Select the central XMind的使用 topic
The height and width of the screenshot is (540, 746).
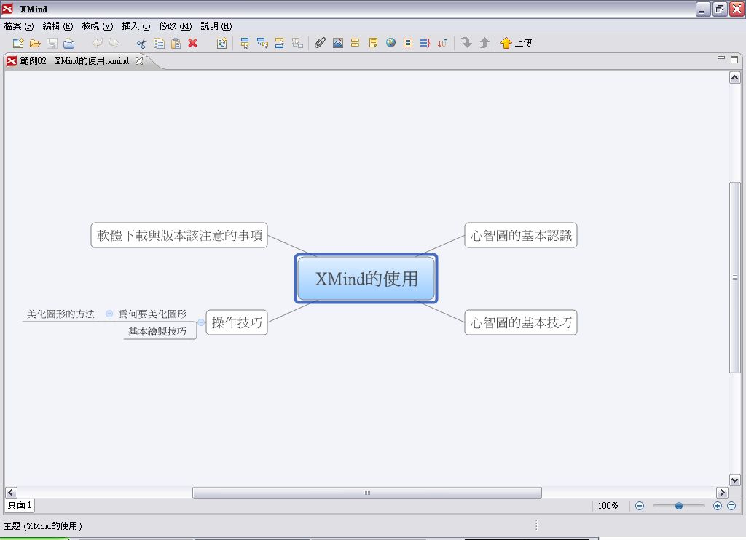point(366,279)
